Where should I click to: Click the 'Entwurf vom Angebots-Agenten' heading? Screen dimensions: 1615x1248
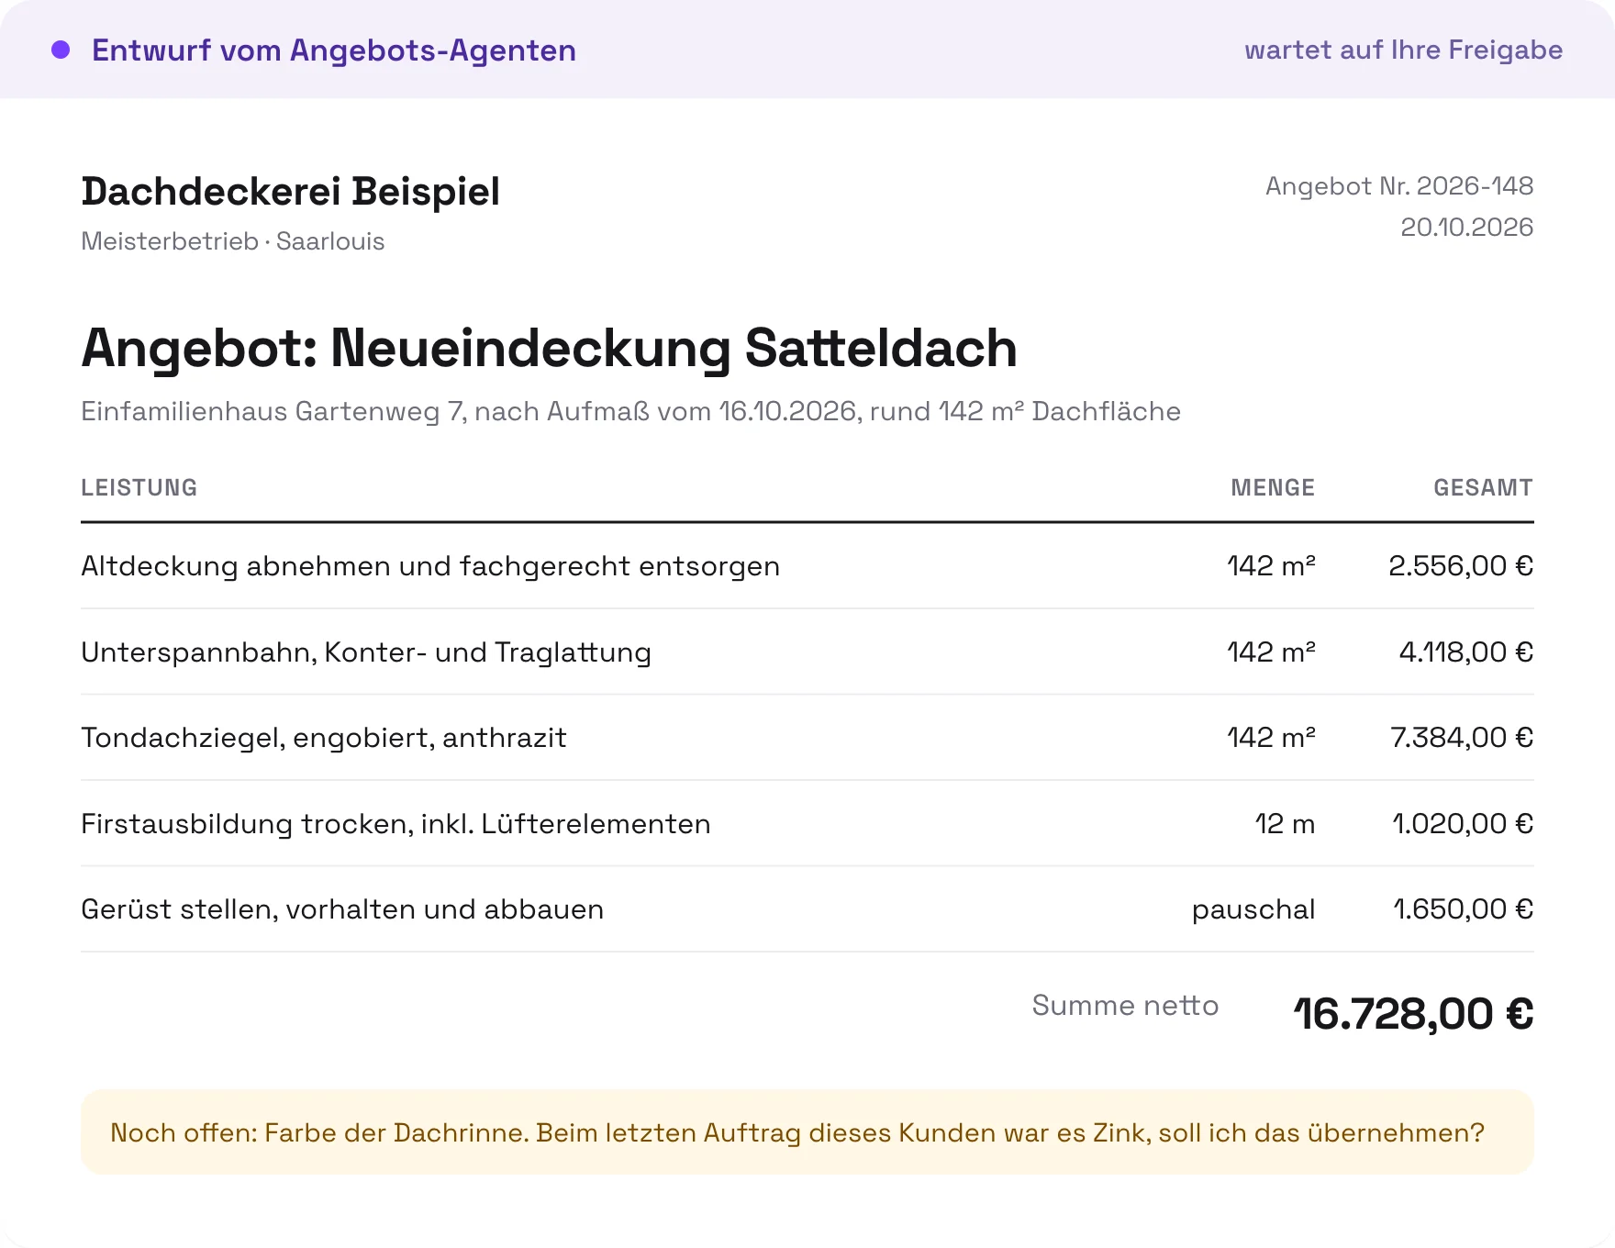pos(334,50)
